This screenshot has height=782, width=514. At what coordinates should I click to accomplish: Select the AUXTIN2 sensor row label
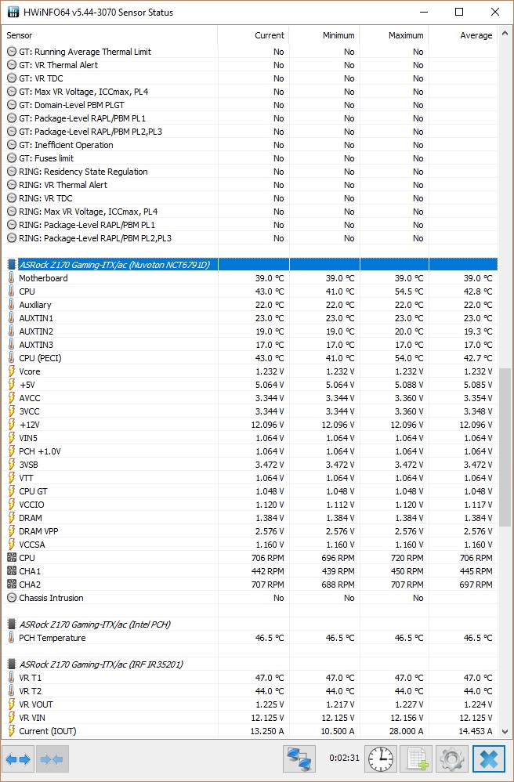36,331
